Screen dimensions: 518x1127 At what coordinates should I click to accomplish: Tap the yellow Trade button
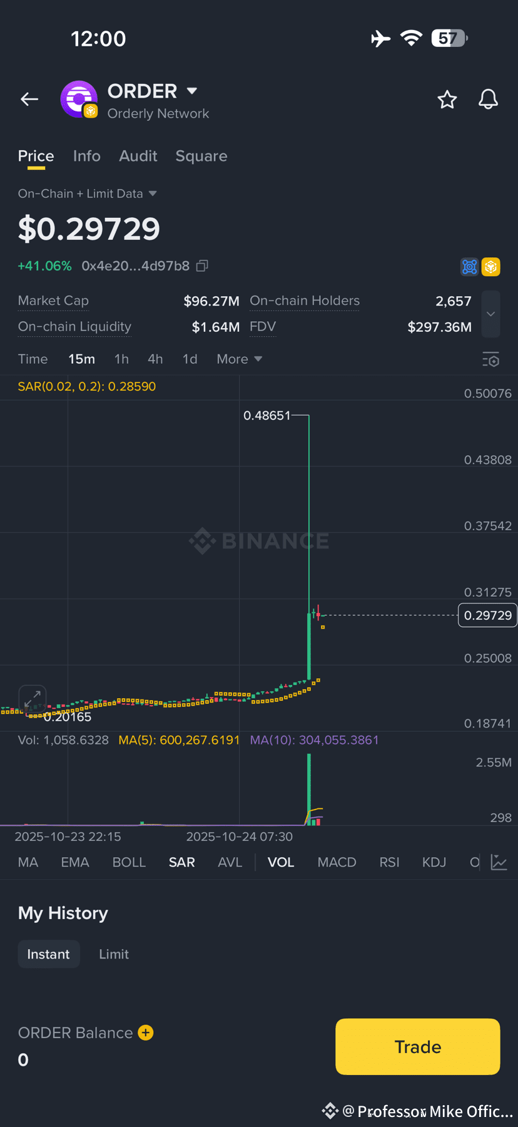click(x=418, y=1047)
